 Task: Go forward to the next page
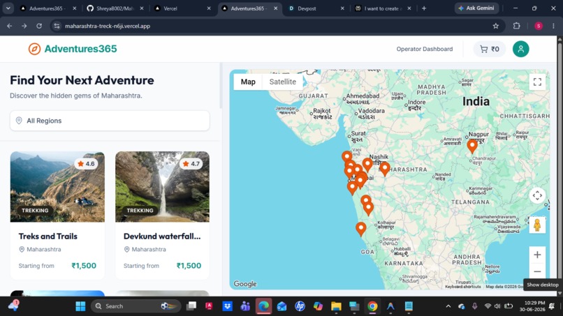[x=24, y=26]
